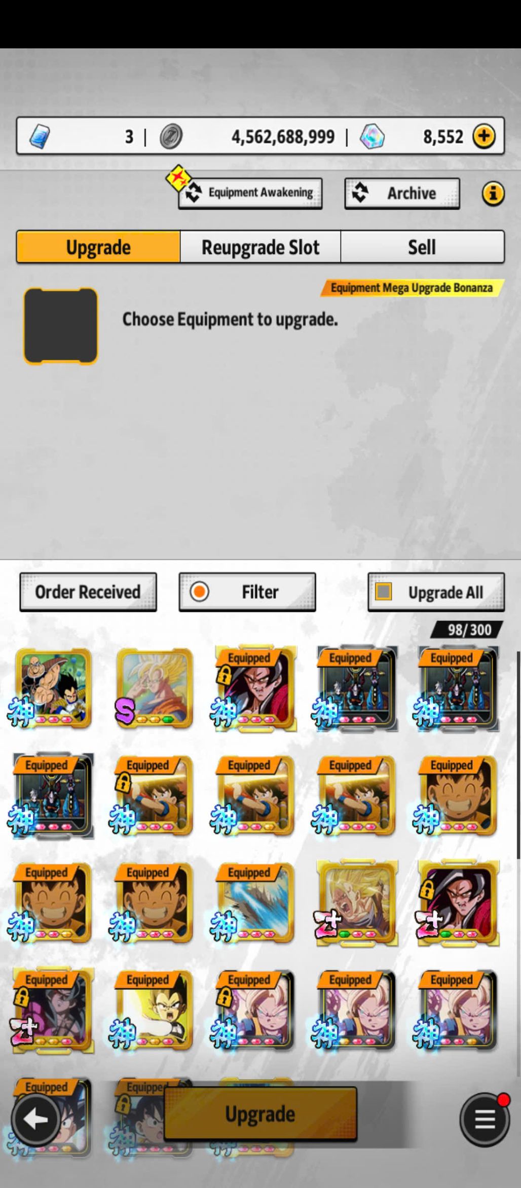Tap the Chrono Crystal gem icon
This screenshot has width=521, height=1188.
[372, 136]
